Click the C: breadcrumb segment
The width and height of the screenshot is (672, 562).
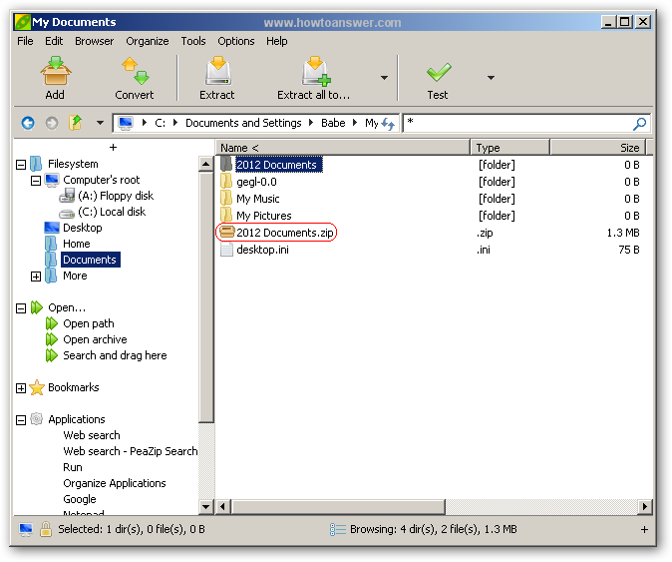click(x=160, y=123)
